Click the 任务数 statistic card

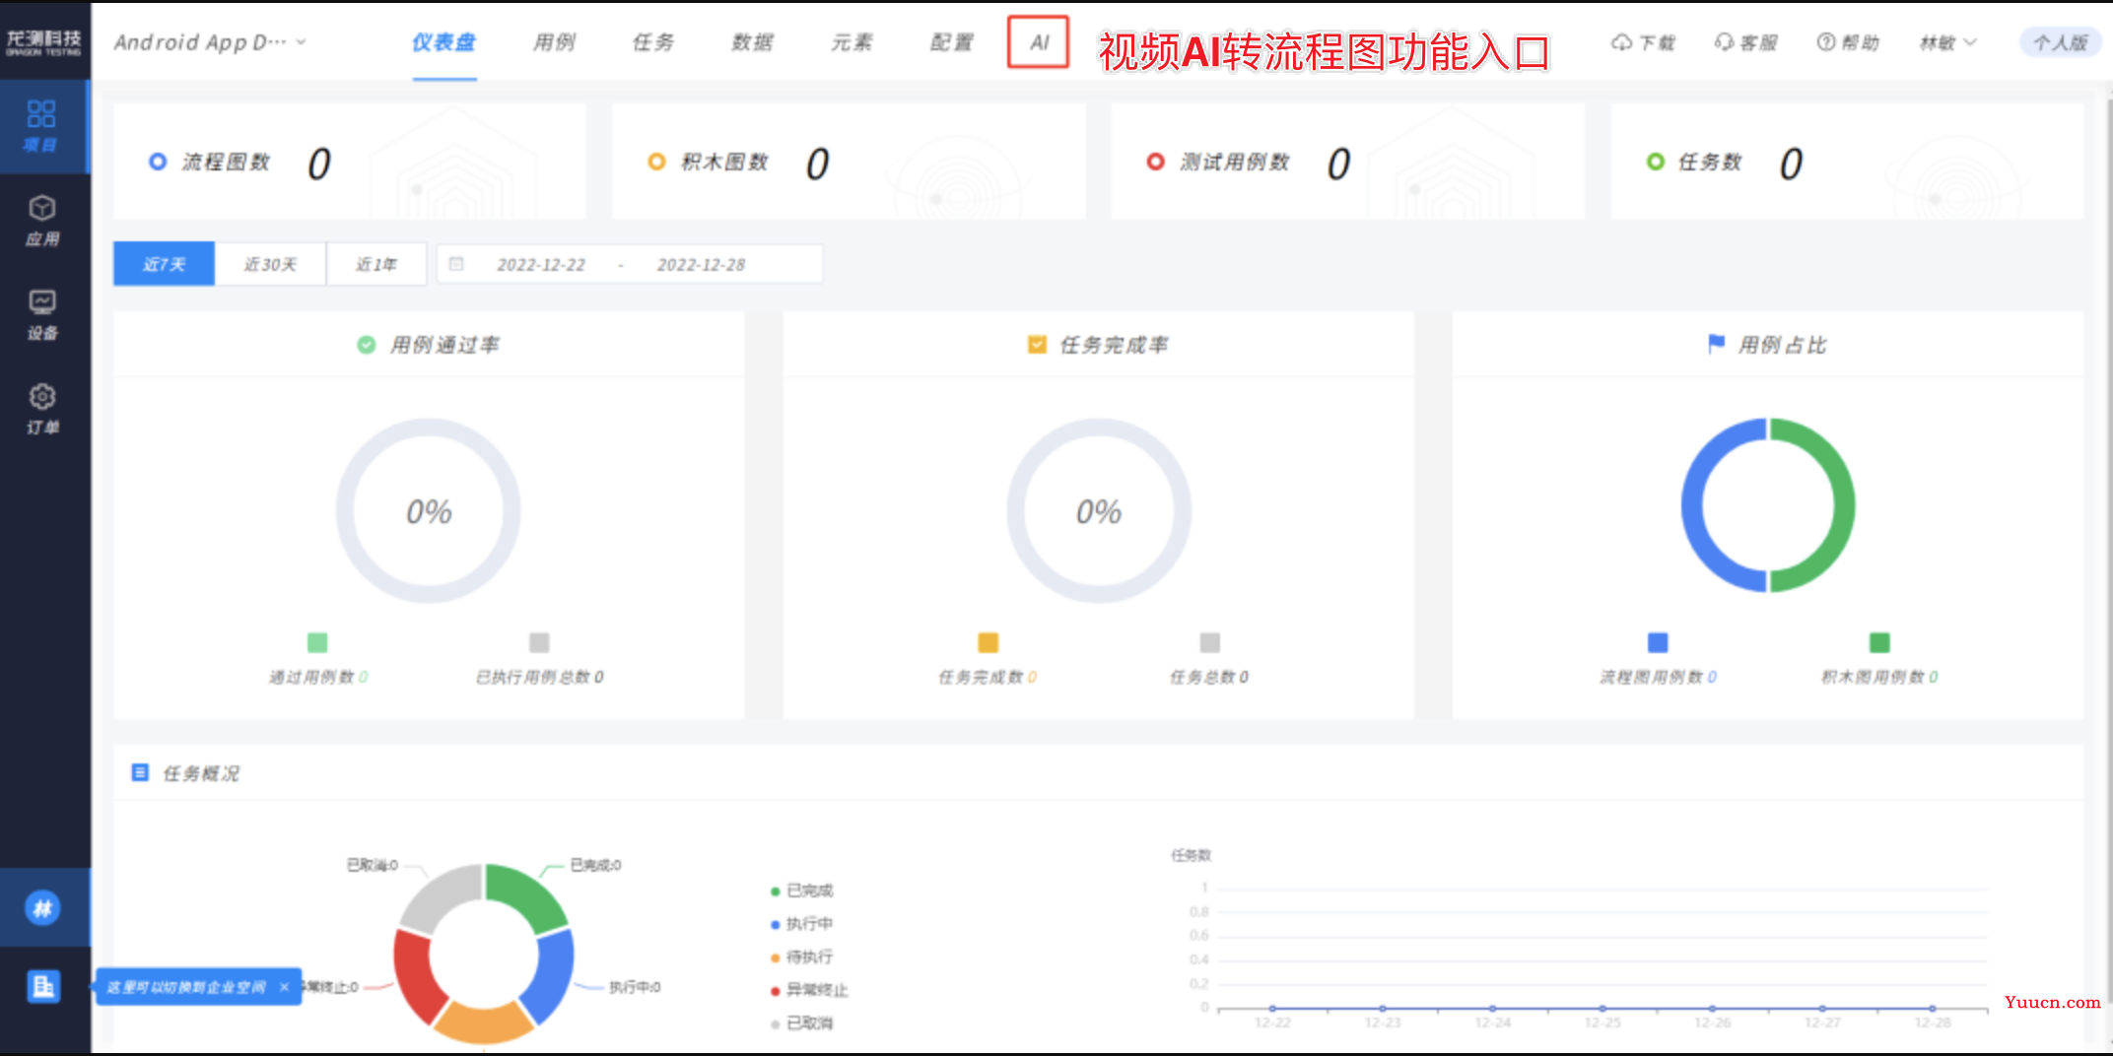(x=1847, y=161)
